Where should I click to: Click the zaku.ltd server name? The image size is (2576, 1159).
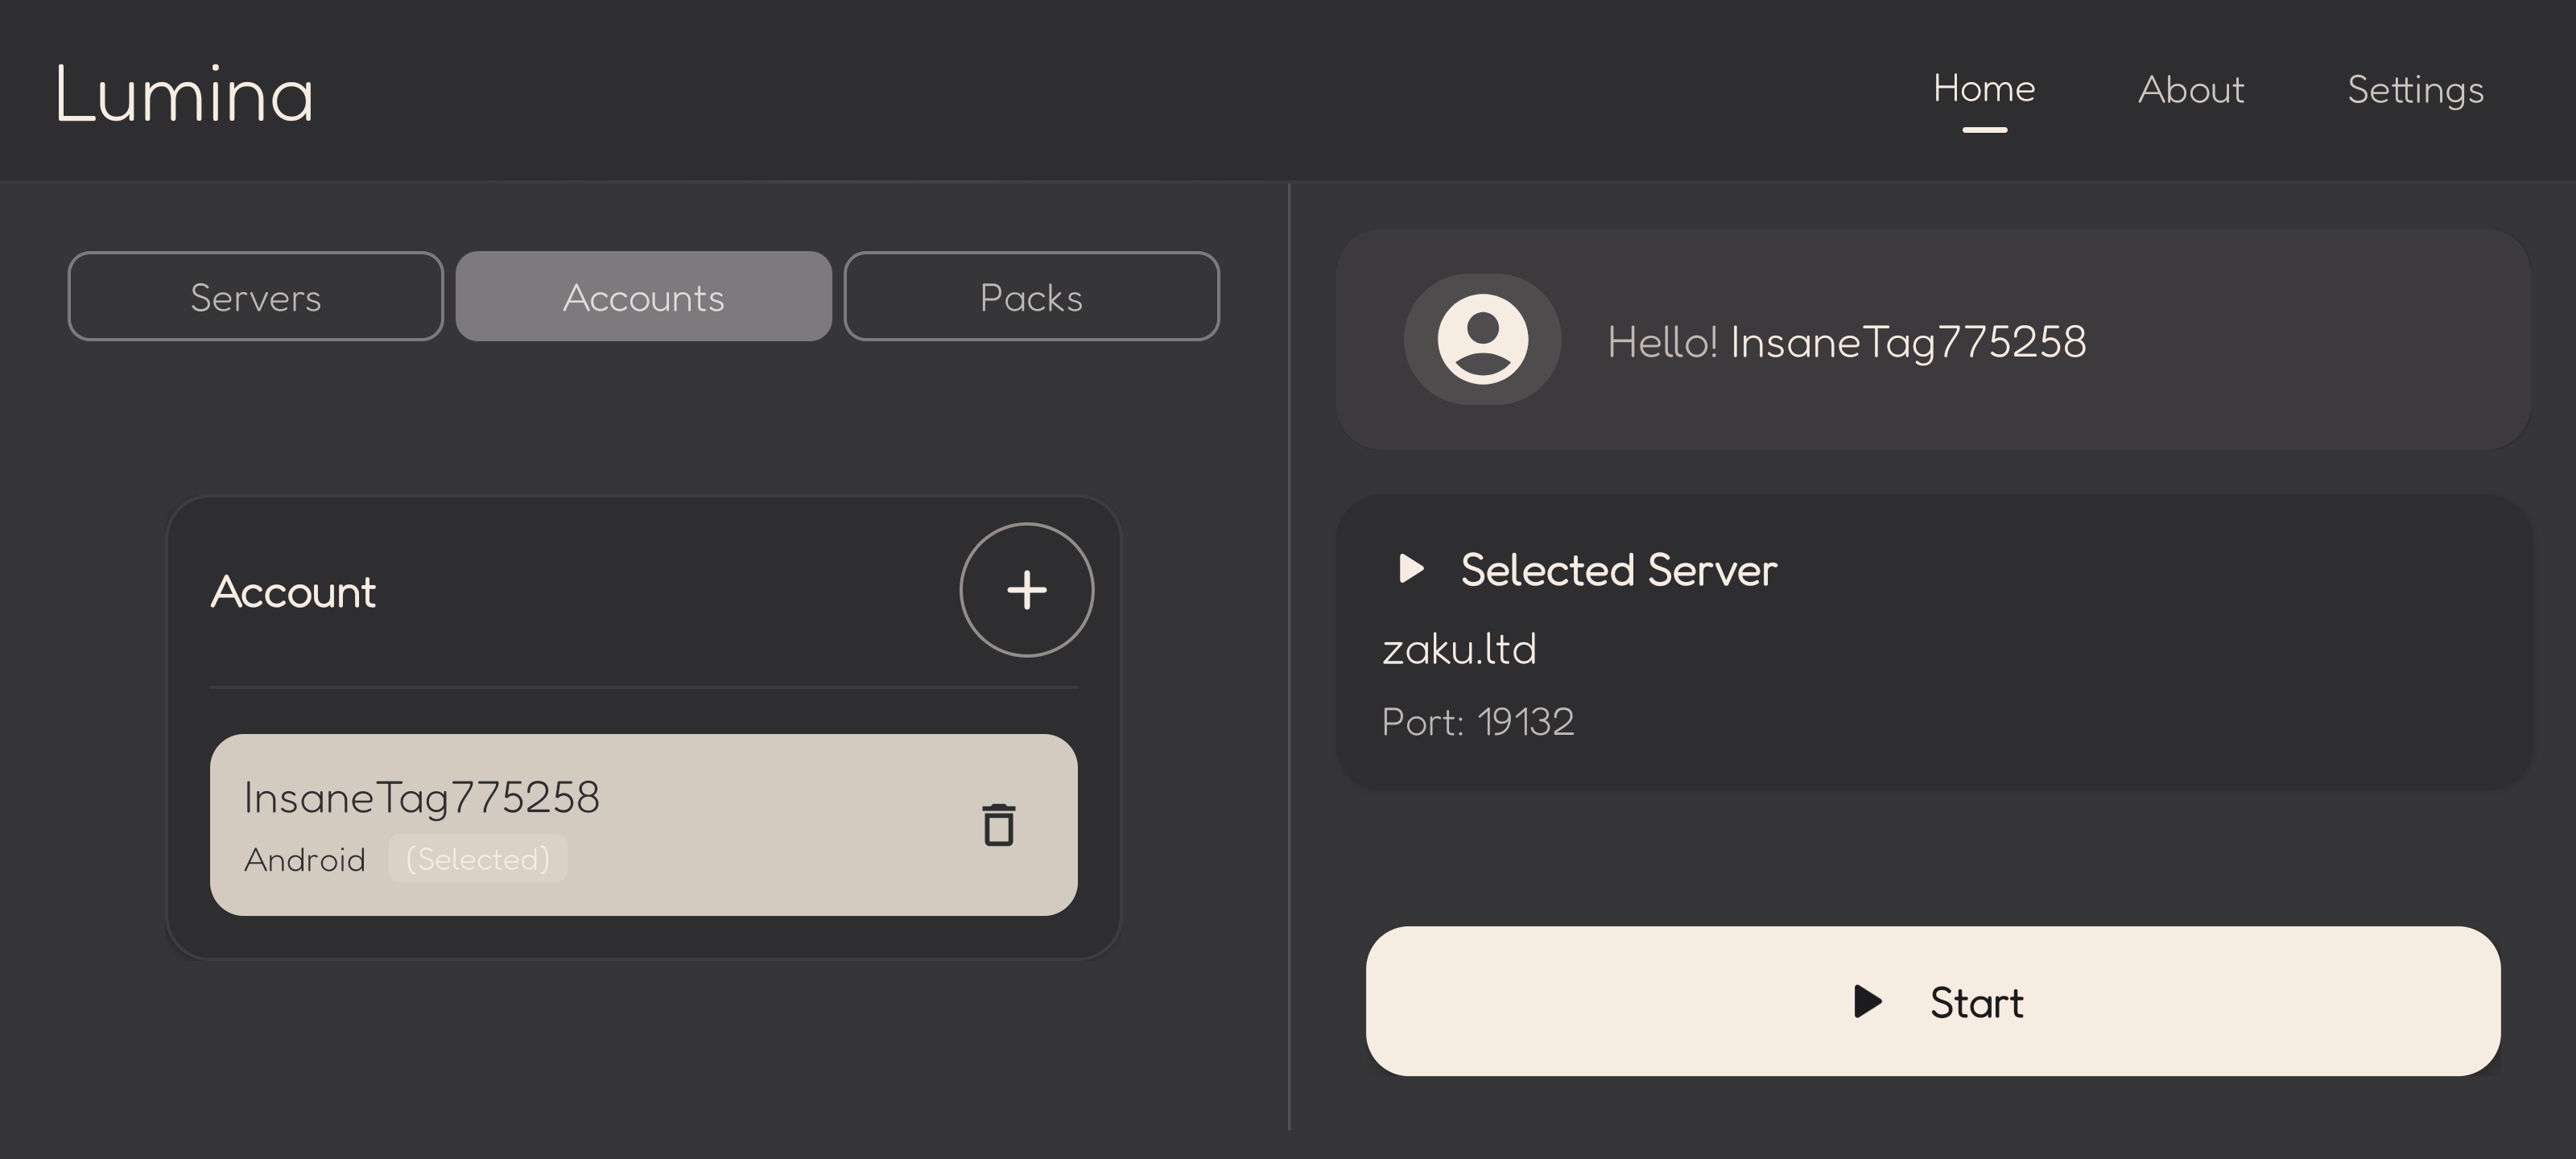tap(1459, 650)
